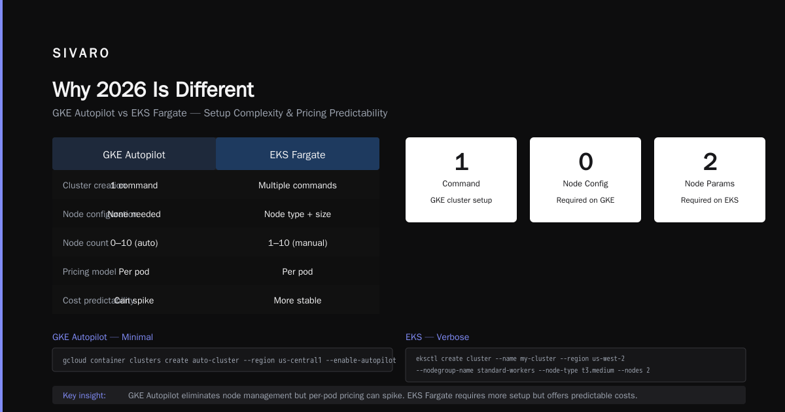
Task: Click the "None needed" table cell
Action: click(x=134, y=215)
